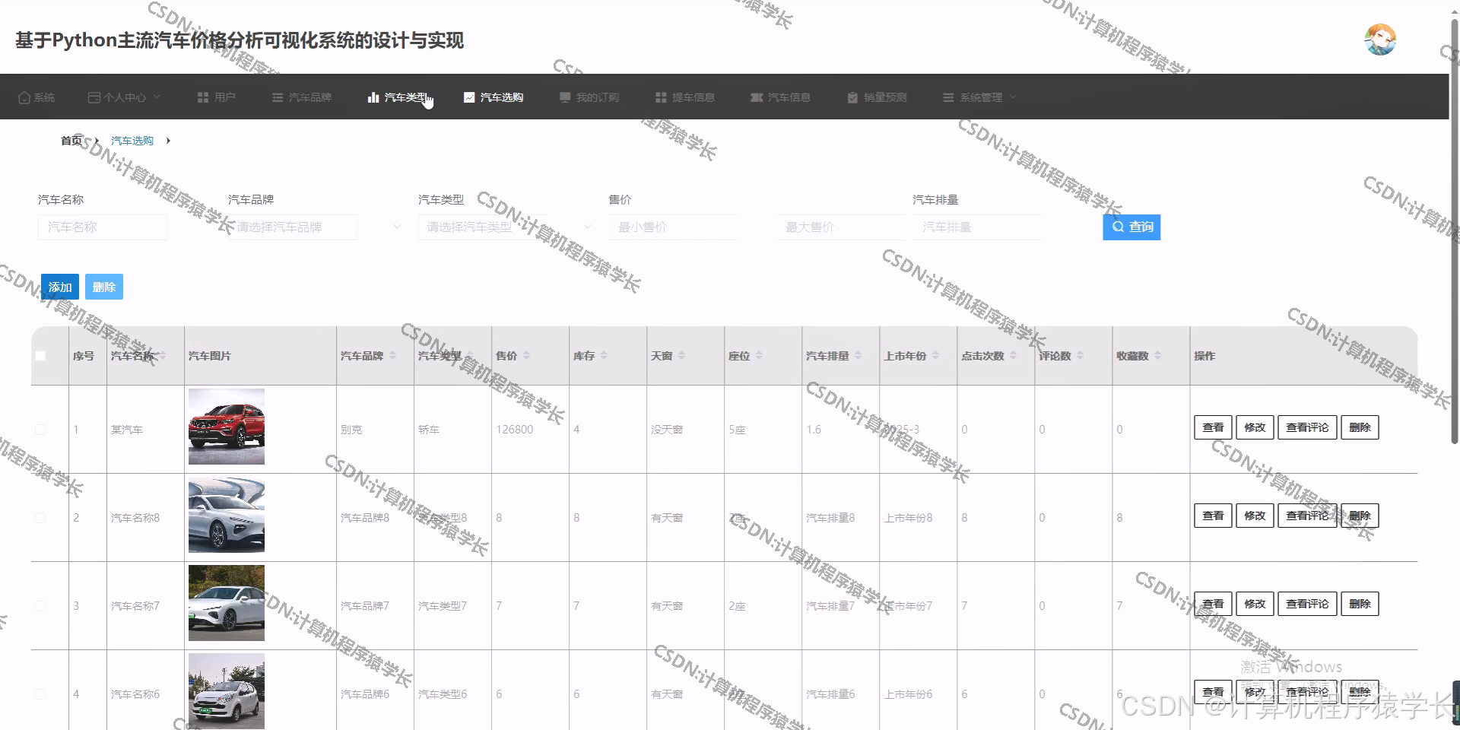Sort table by 库存 column arrows

pos(604,355)
